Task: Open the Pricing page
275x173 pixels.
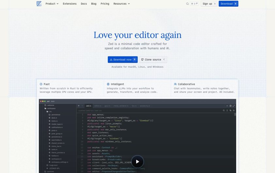Action: 105,4
